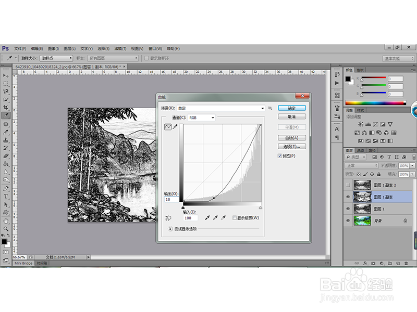Click the Brightness/Contrast adjustment icon
The height and width of the screenshot is (312, 417).
(x=361, y=124)
